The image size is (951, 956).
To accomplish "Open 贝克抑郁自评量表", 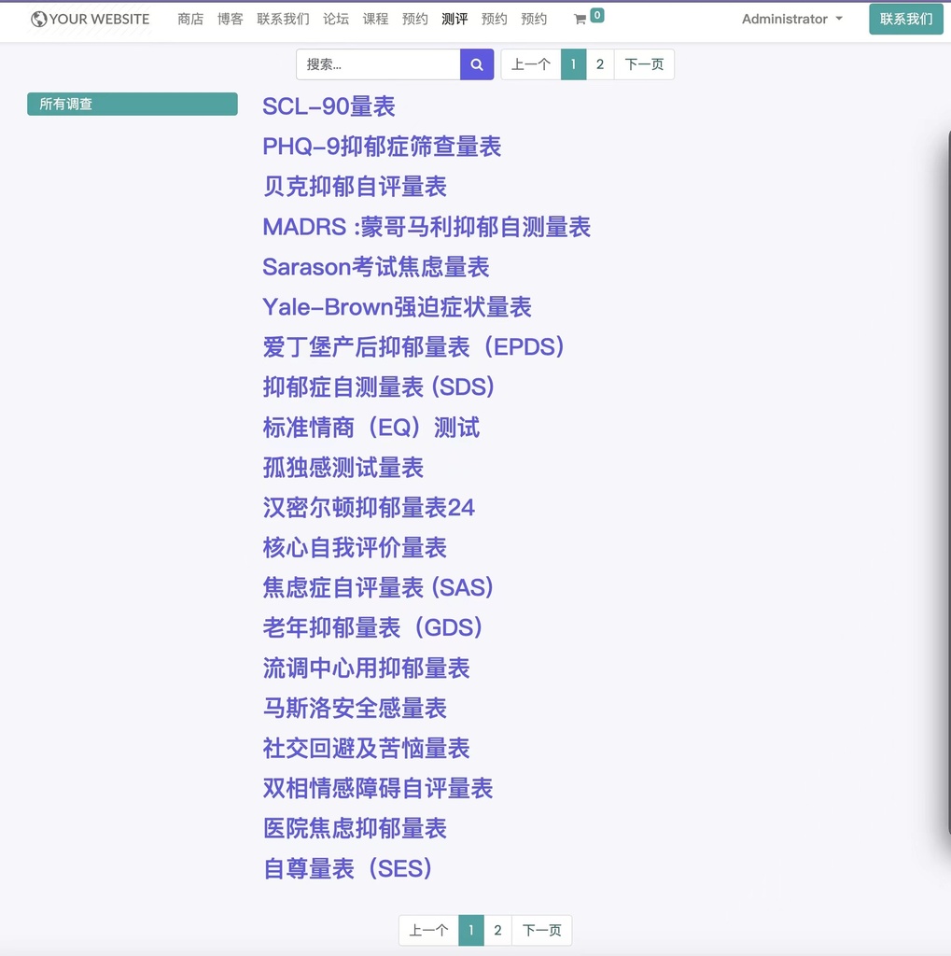I will click(355, 187).
